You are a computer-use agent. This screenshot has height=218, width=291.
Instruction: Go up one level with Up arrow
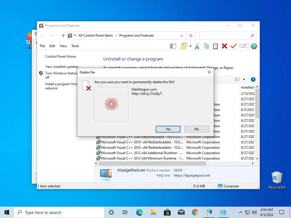[x=63, y=35]
